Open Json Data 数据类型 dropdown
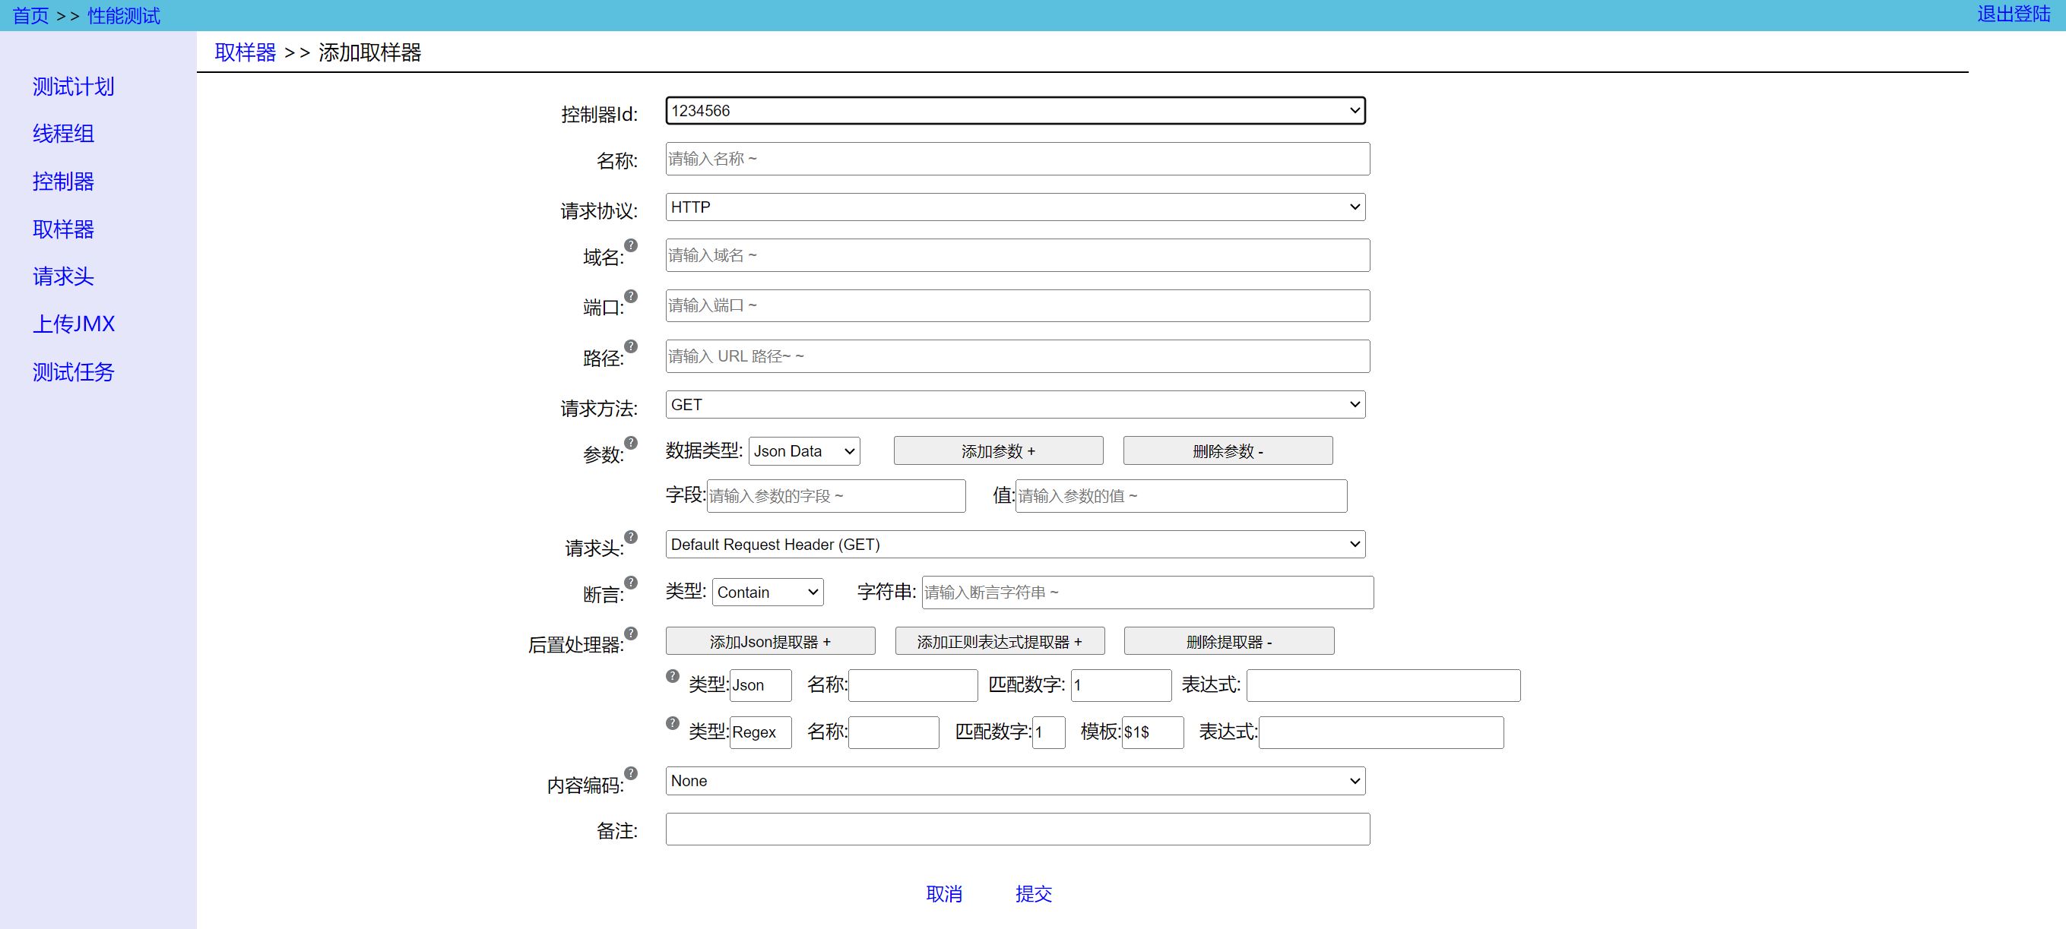 click(803, 451)
